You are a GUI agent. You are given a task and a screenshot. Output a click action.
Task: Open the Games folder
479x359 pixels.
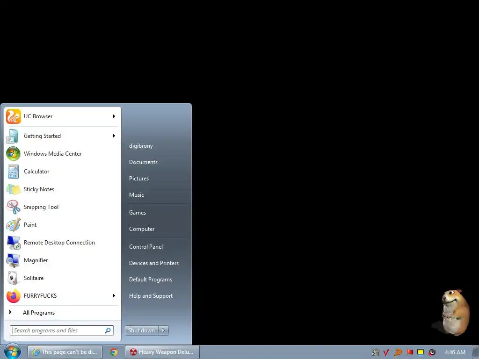[138, 213]
